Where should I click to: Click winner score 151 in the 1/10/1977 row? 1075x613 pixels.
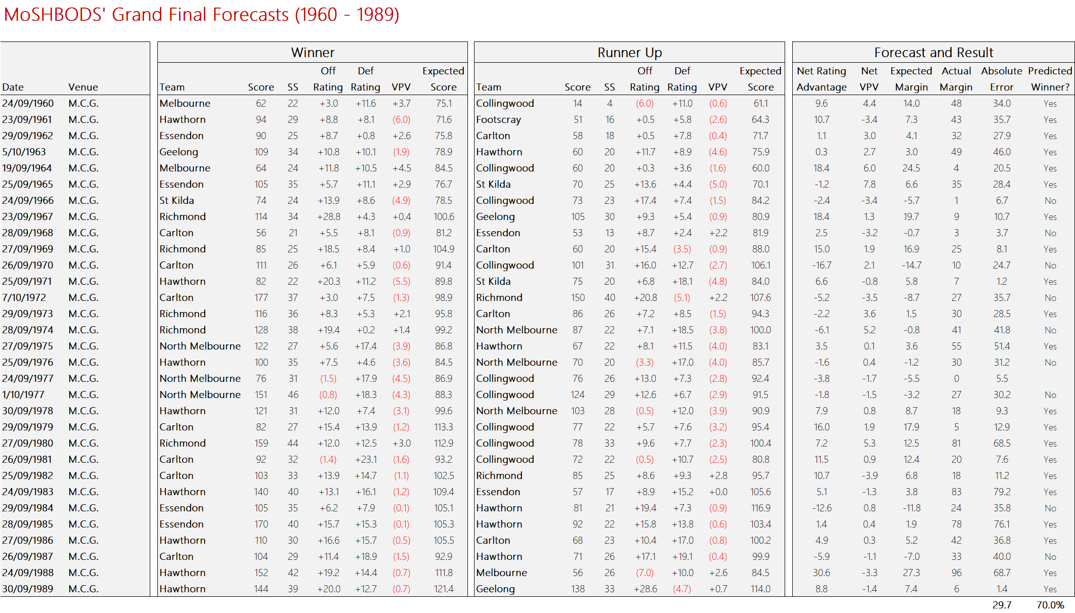(x=261, y=395)
